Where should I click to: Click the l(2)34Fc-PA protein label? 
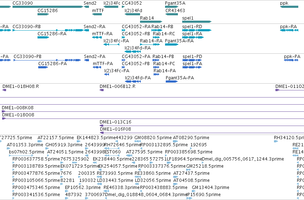click(x=117, y=71)
